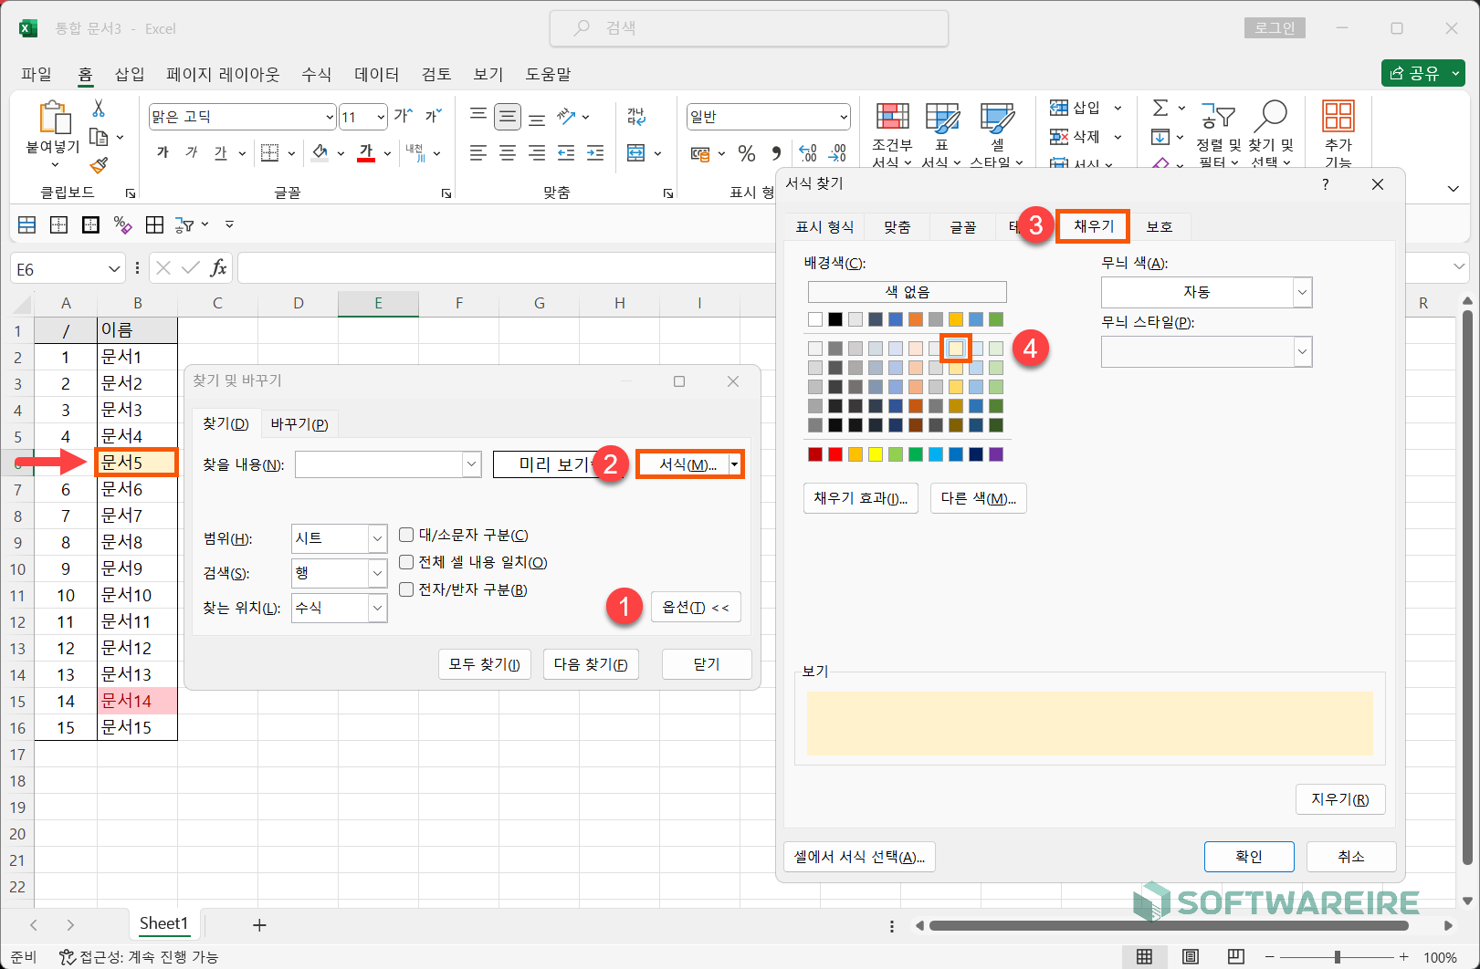Open the font size dropdown

tap(381, 117)
